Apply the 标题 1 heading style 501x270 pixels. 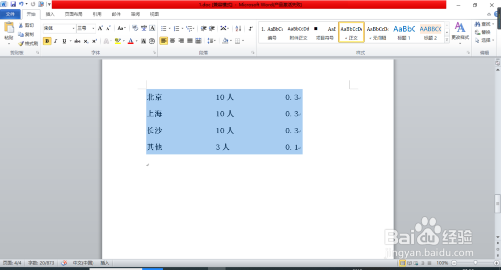click(404, 32)
